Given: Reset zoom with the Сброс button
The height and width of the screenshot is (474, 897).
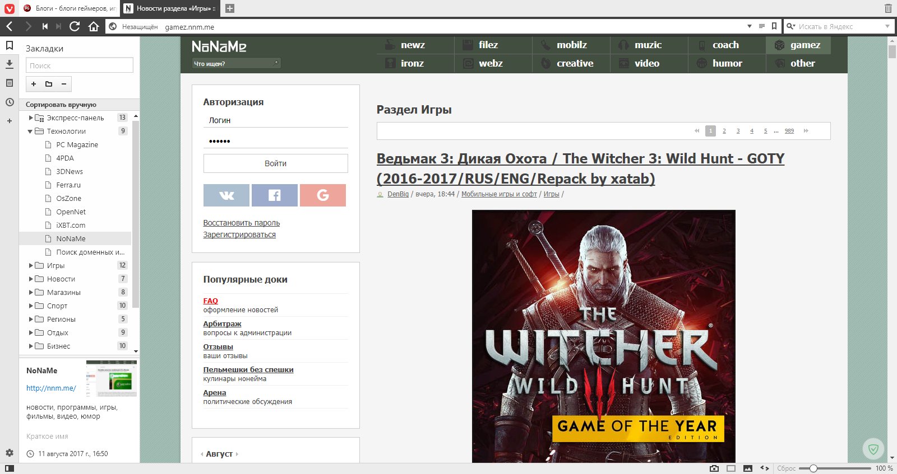Looking at the screenshot, I should tap(786, 468).
